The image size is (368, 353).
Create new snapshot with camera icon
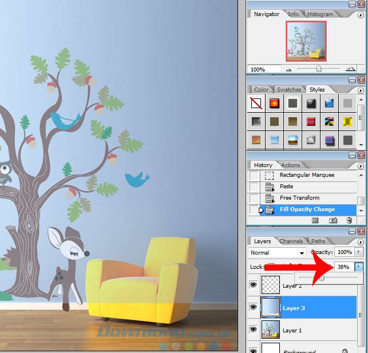tap(333, 220)
